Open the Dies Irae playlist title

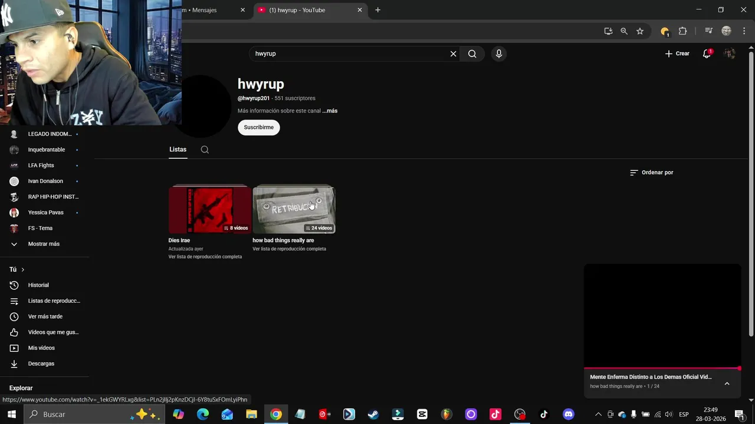tap(179, 240)
